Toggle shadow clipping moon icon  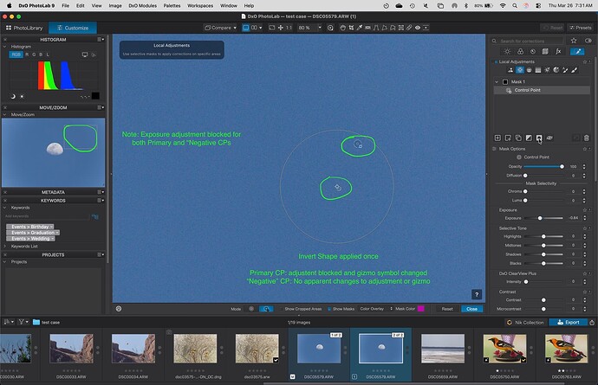point(13,97)
